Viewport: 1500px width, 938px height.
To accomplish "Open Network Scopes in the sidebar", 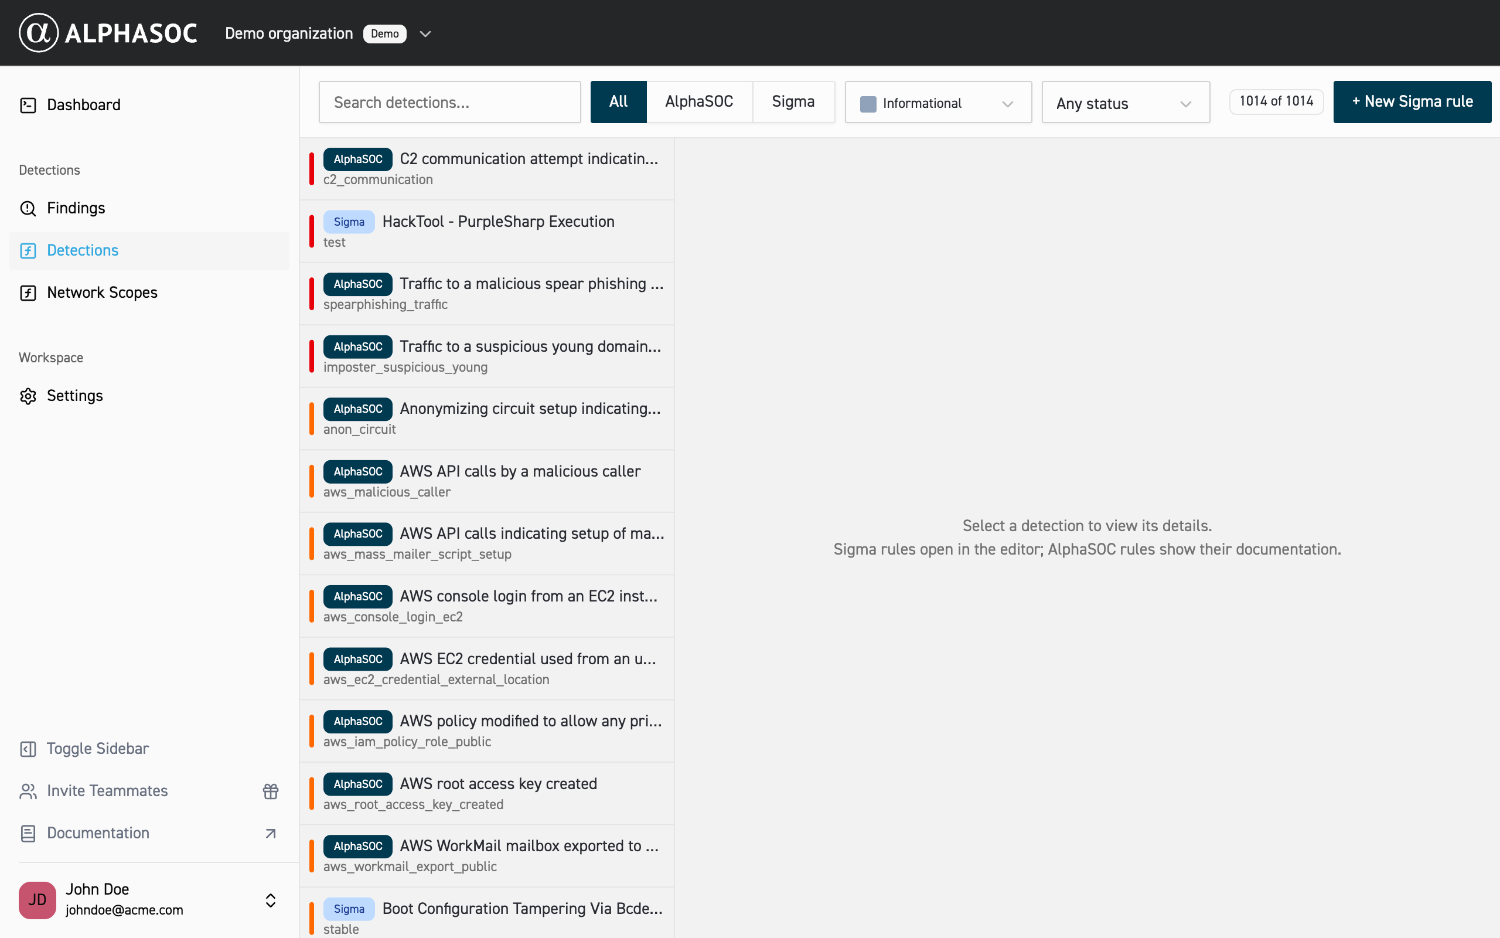I will point(149,293).
